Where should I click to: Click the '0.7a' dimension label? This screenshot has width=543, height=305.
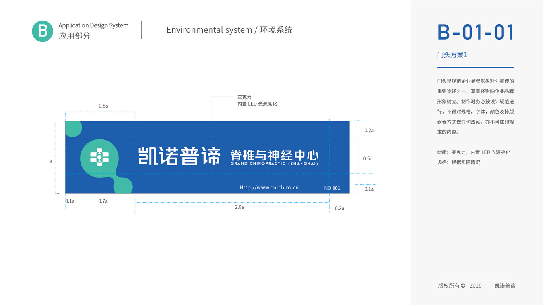coord(103,201)
